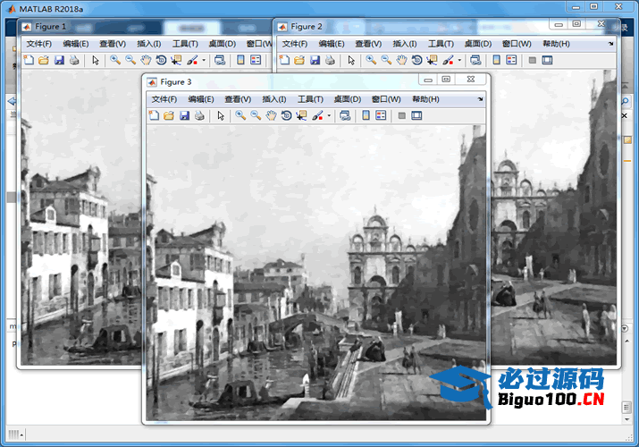639x447 pixels.
Task: Open 编辑(E) menu in Figure 3
Action: pyautogui.click(x=201, y=99)
